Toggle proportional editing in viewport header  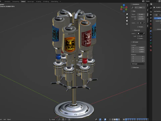point(69,120)
